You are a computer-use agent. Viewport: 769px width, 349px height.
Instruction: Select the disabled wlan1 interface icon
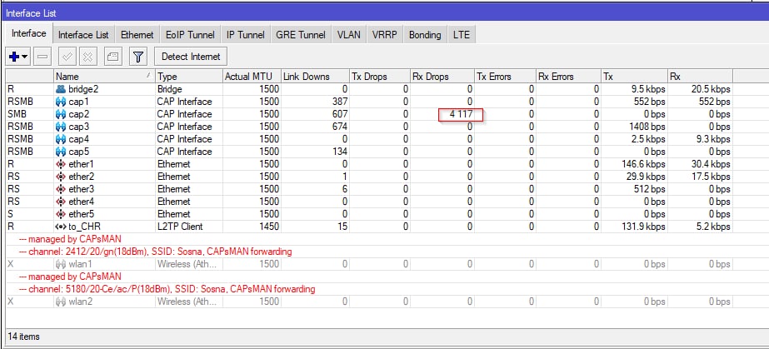coord(61,264)
